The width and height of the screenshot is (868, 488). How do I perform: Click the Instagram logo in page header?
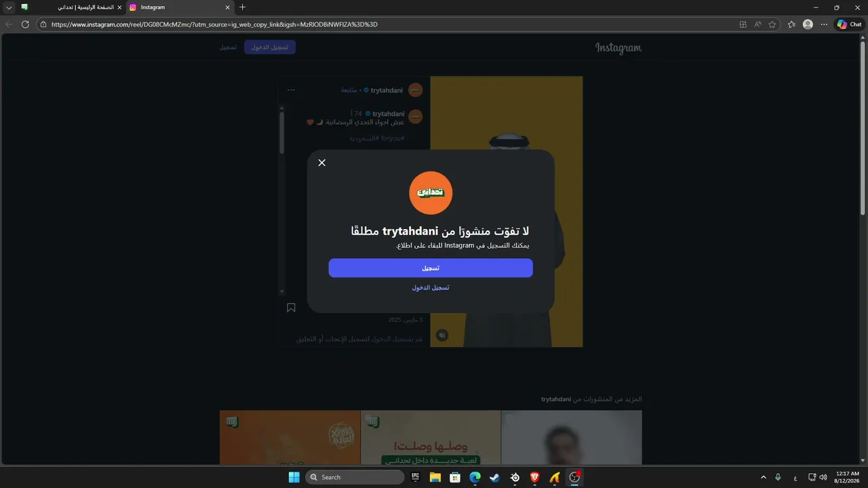(618, 47)
